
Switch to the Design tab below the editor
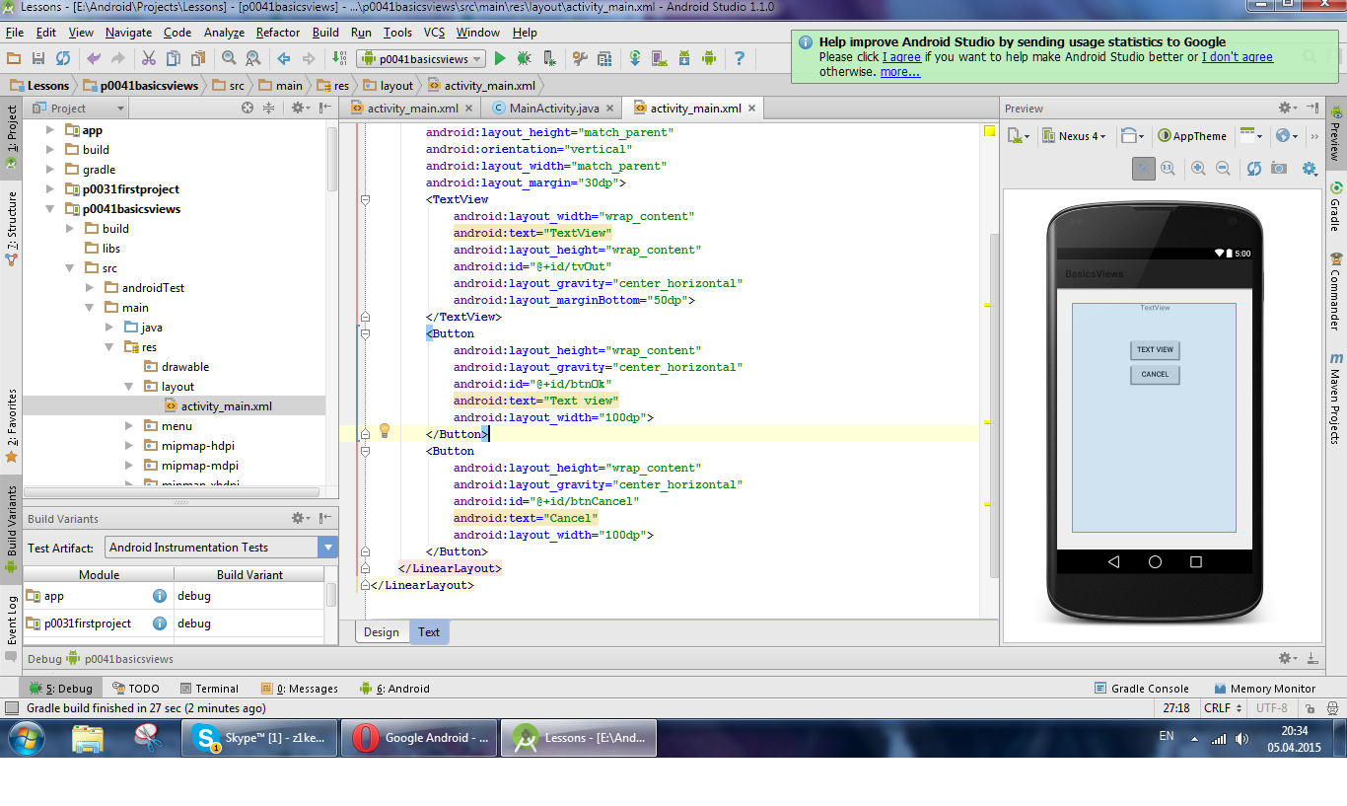coord(382,632)
